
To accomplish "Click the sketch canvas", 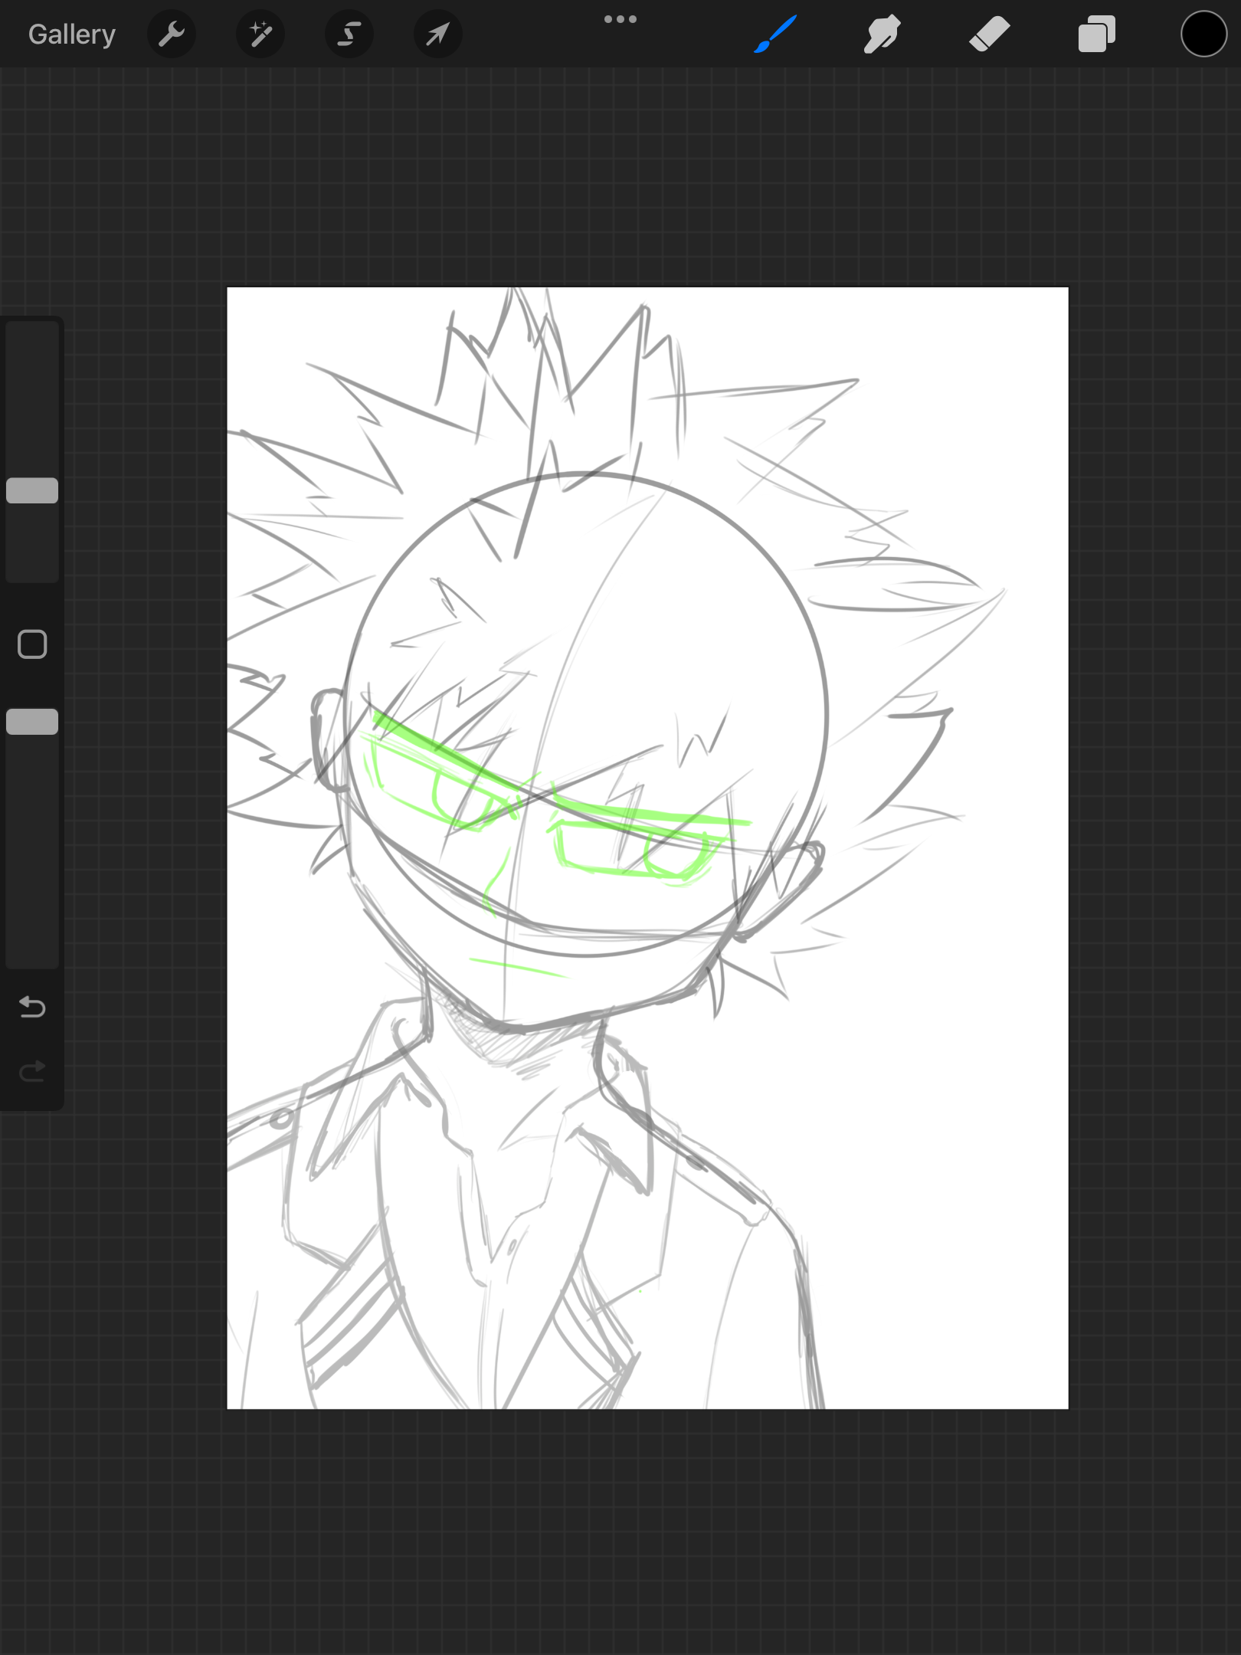I will click(x=647, y=847).
